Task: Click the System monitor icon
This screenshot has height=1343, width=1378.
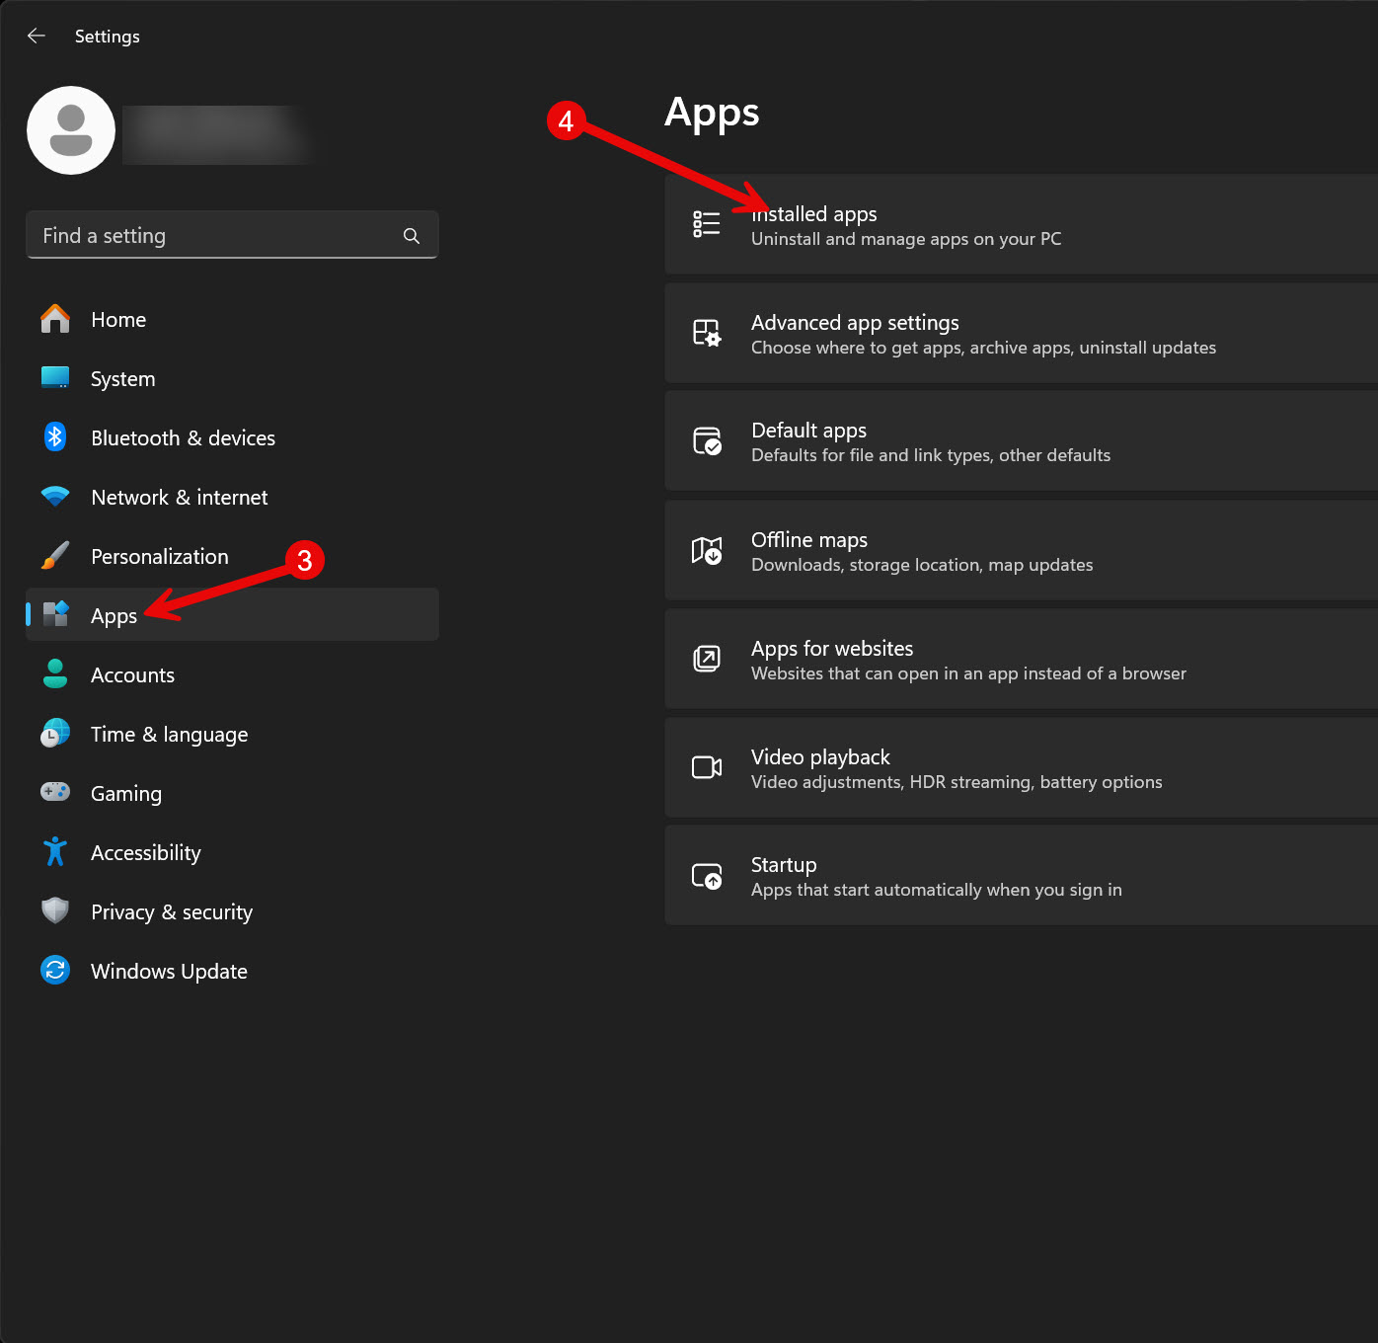Action: tap(55, 377)
